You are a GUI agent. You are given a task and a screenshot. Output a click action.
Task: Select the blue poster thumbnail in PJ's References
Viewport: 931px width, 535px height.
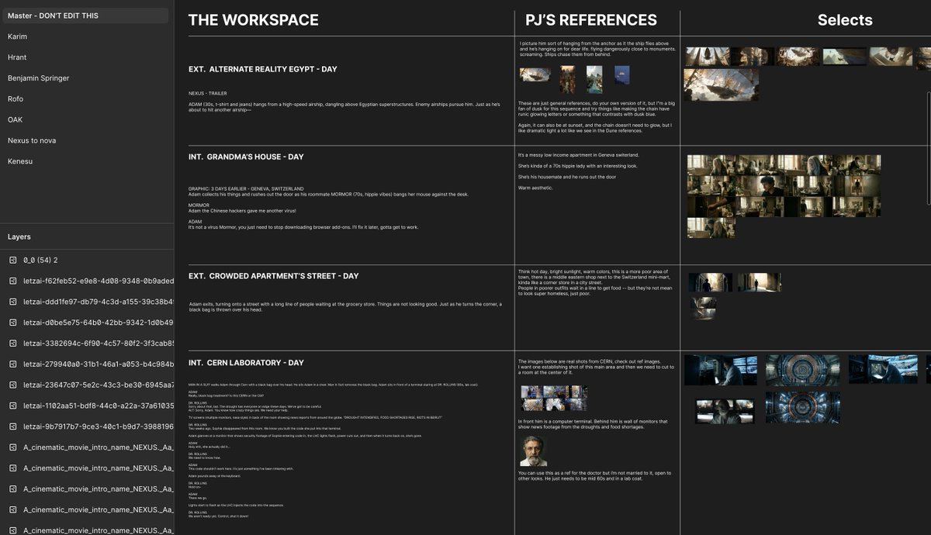621,74
